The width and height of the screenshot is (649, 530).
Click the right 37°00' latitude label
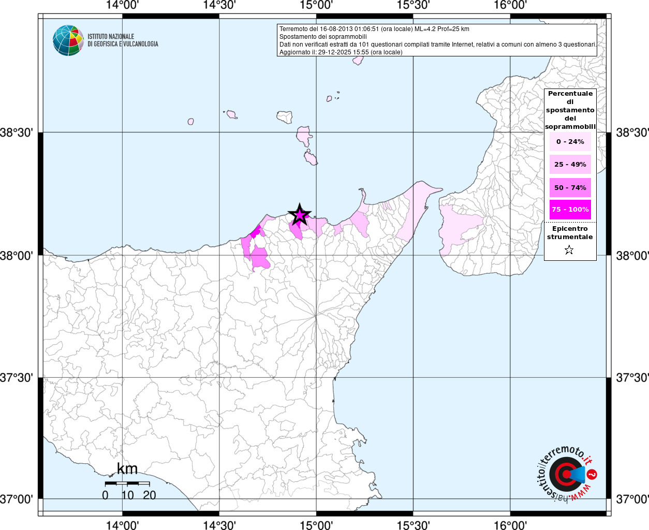click(632, 499)
